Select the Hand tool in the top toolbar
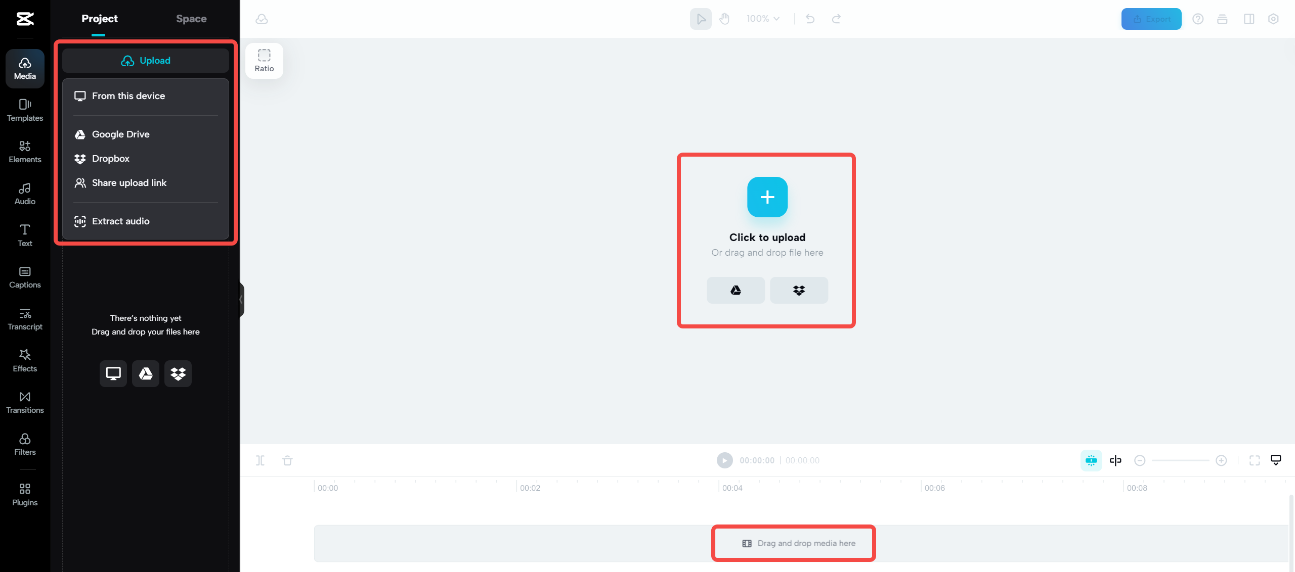 click(x=724, y=19)
